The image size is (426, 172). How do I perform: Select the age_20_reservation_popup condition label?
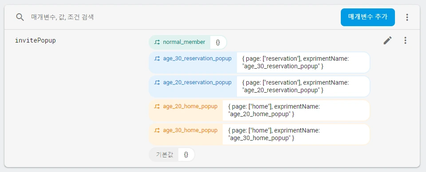(197, 82)
